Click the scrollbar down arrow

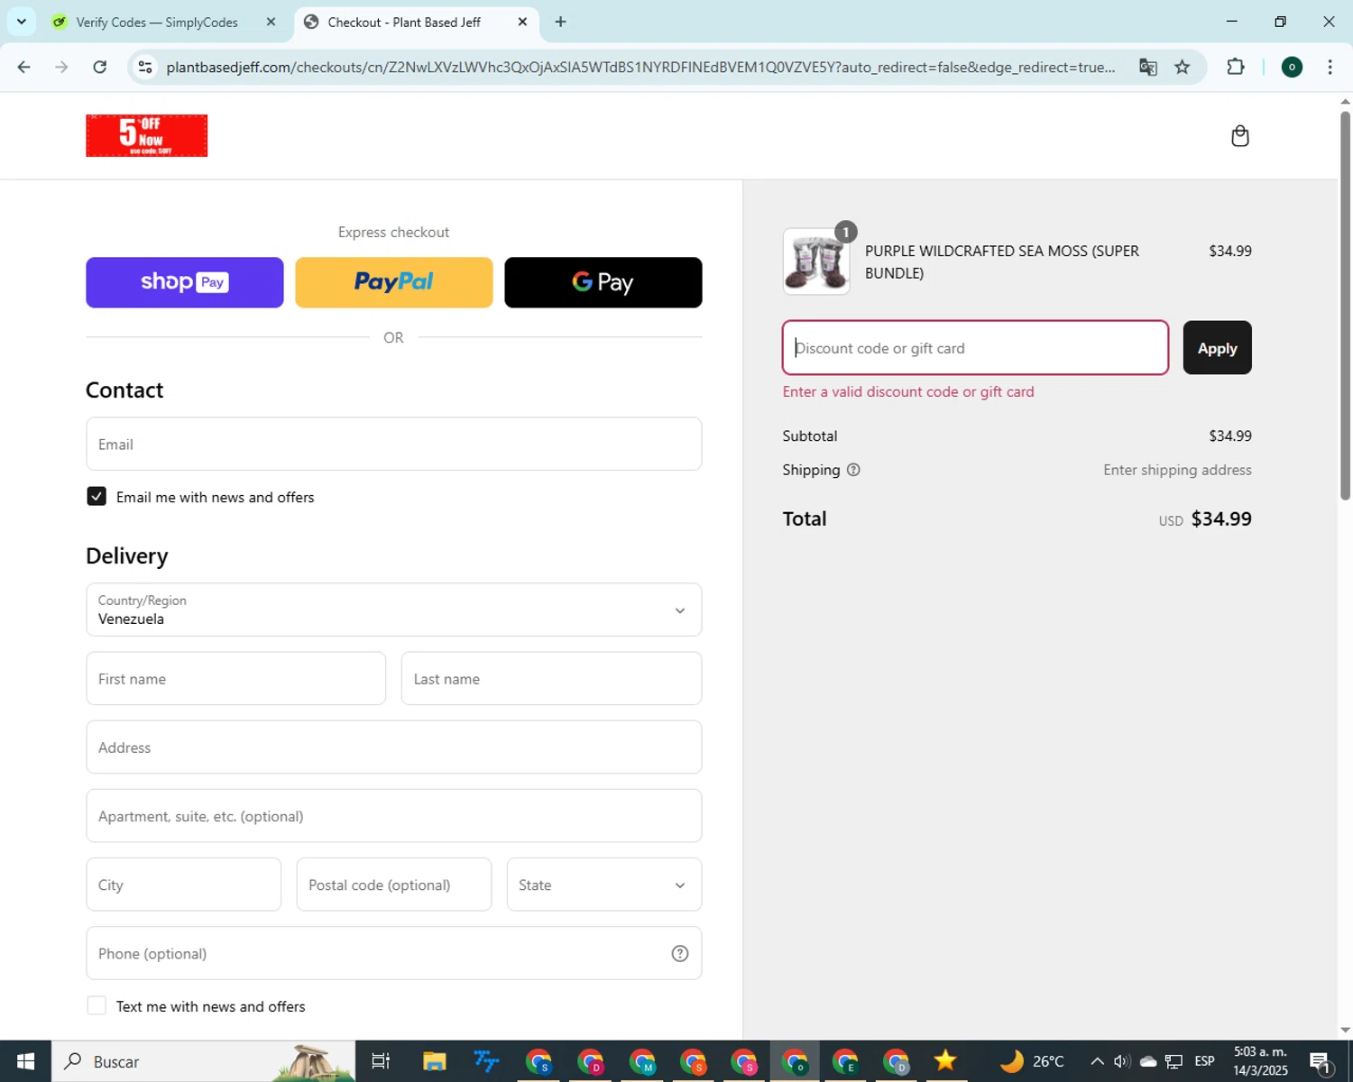coord(1345,1030)
